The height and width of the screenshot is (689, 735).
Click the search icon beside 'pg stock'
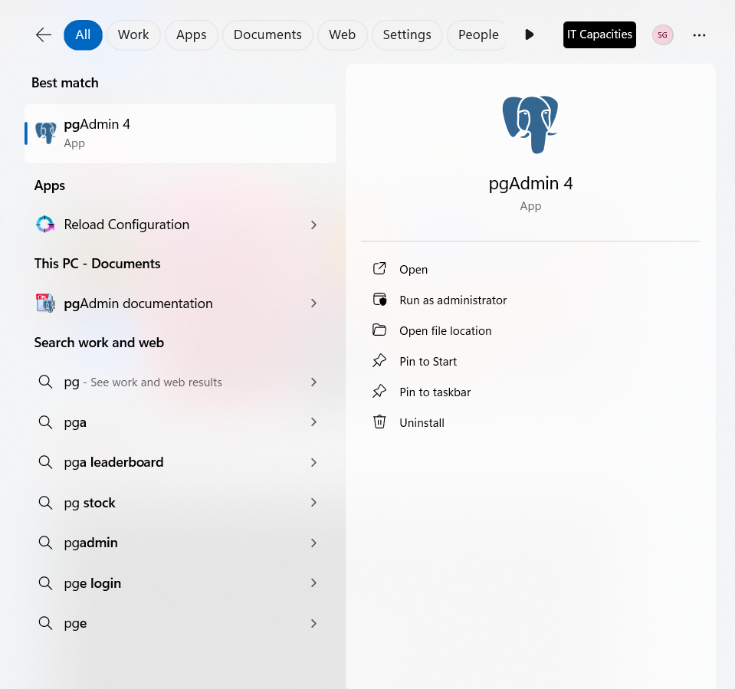click(x=45, y=503)
